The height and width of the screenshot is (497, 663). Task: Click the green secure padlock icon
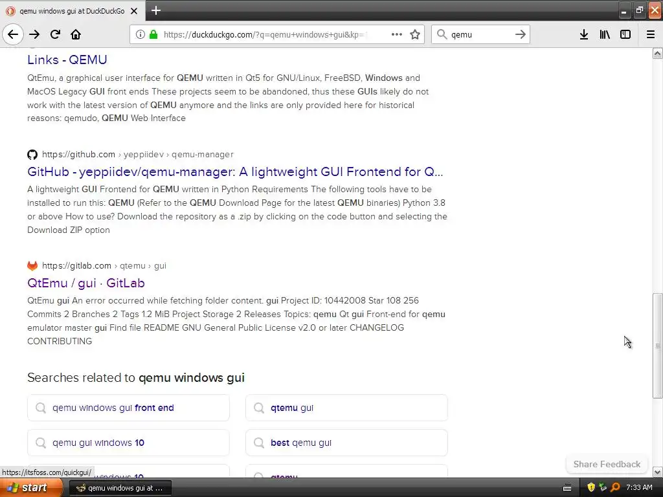[x=153, y=34]
